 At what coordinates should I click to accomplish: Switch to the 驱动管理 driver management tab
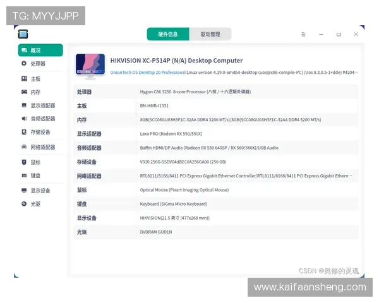click(210, 34)
